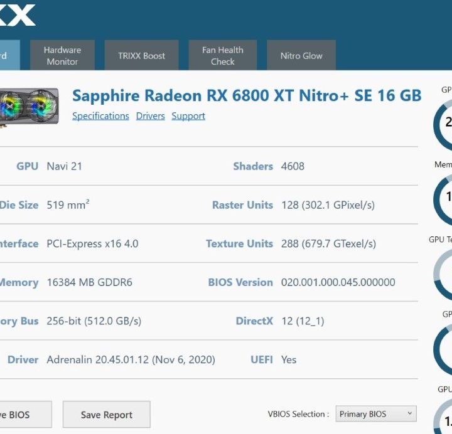
Task: Select the memory bus value 256-bit (512.0 GB/s)
Action: pyautogui.click(x=94, y=321)
